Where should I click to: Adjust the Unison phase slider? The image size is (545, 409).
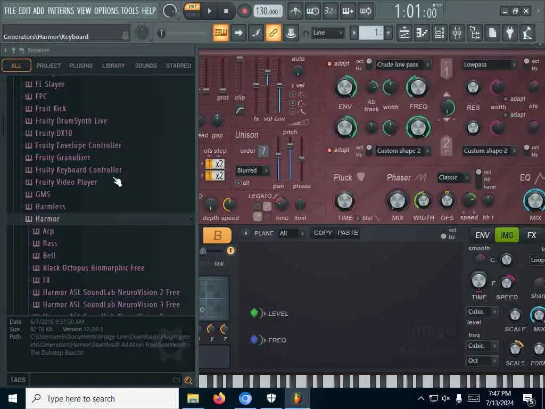pos(302,159)
